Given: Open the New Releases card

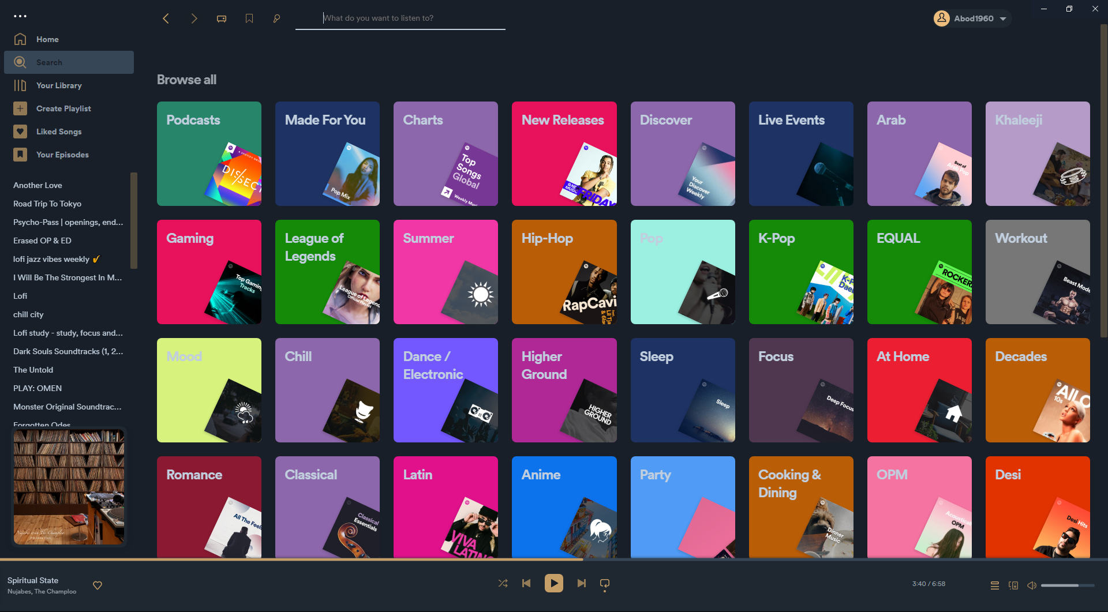Looking at the screenshot, I should coord(564,153).
